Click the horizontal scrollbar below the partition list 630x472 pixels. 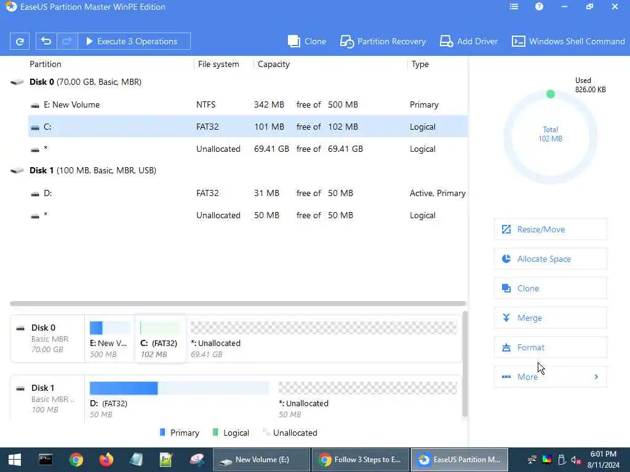tap(238, 304)
